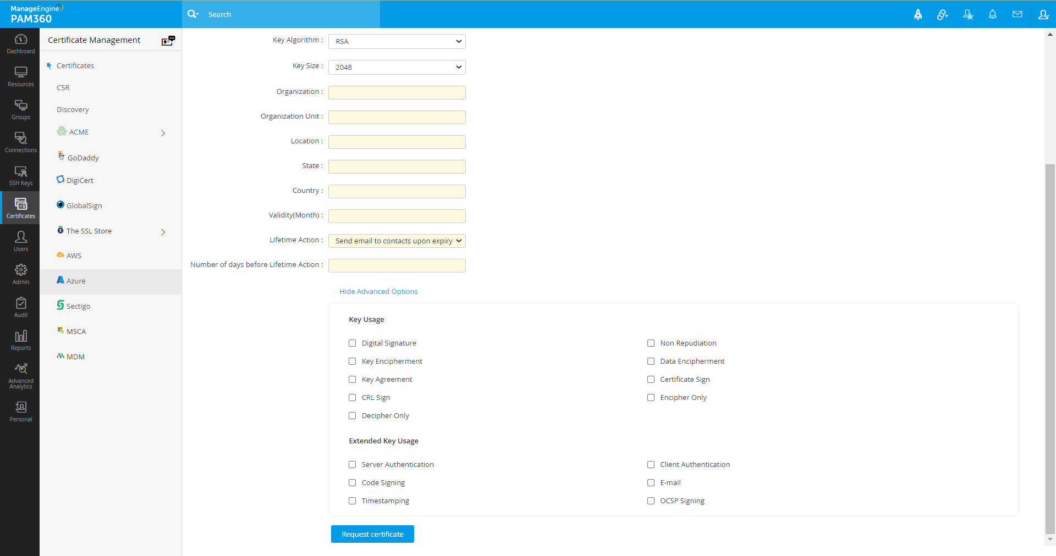Enable Key Encipherment key usage
The width and height of the screenshot is (1056, 556).
pos(353,362)
